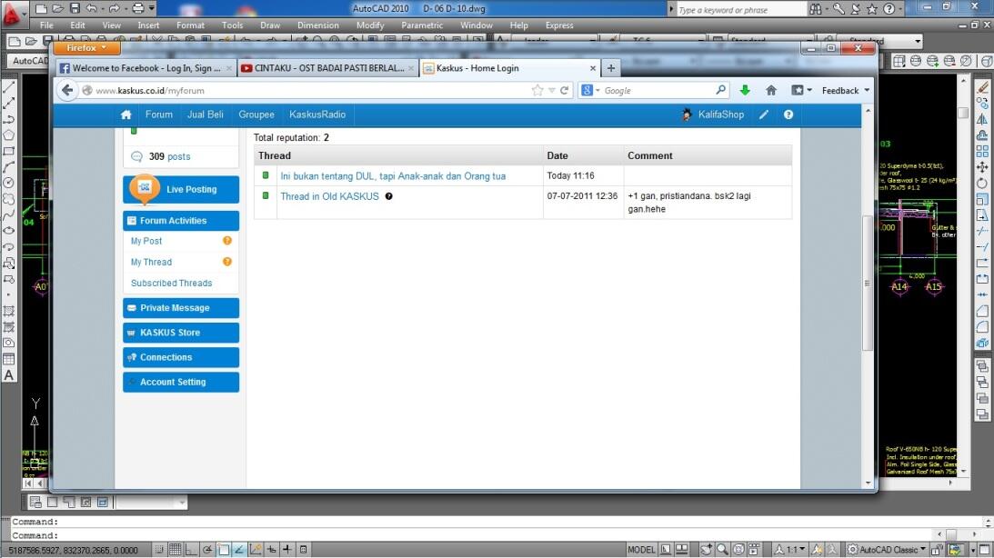Open the orange Firefox menu button
This screenshot has width=994, height=558.
click(x=86, y=48)
